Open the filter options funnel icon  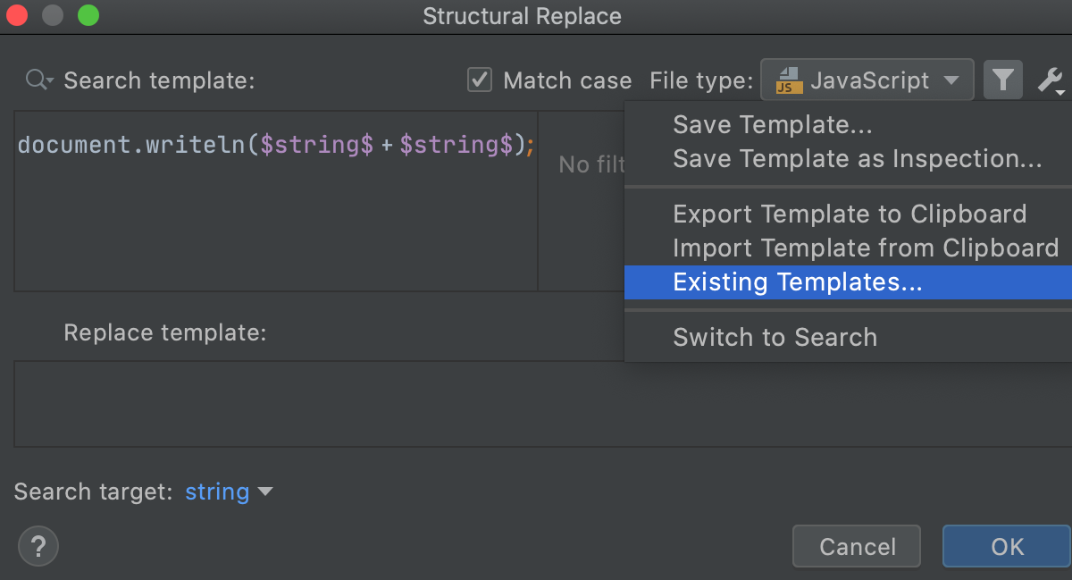(1002, 80)
